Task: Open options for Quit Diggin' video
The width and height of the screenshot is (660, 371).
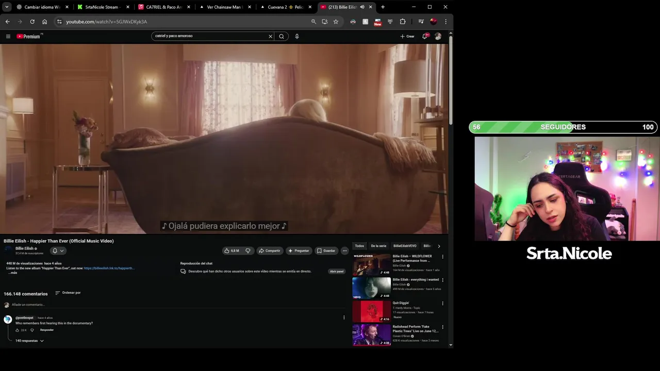Action: pyautogui.click(x=442, y=303)
